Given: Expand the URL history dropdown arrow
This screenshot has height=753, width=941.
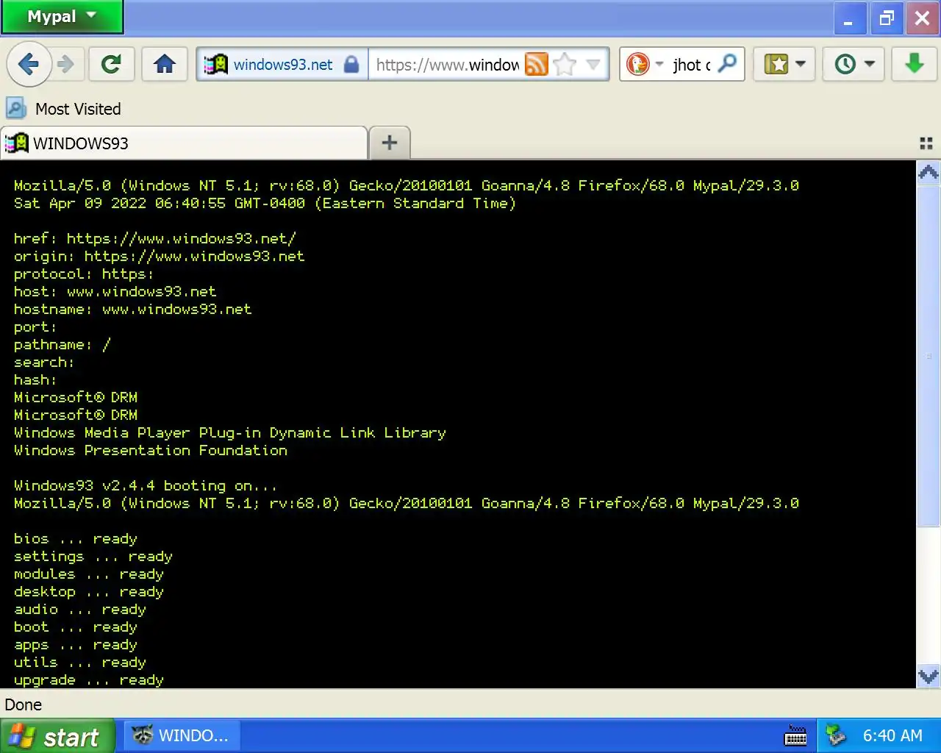Looking at the screenshot, I should coord(593,65).
